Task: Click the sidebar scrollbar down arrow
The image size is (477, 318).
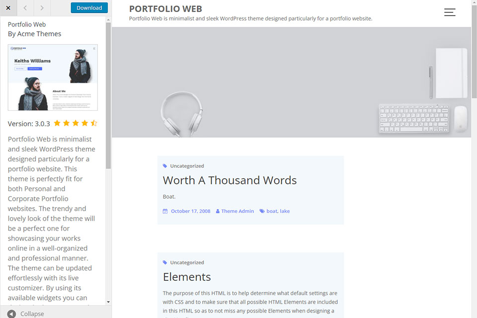Action: tap(108, 302)
